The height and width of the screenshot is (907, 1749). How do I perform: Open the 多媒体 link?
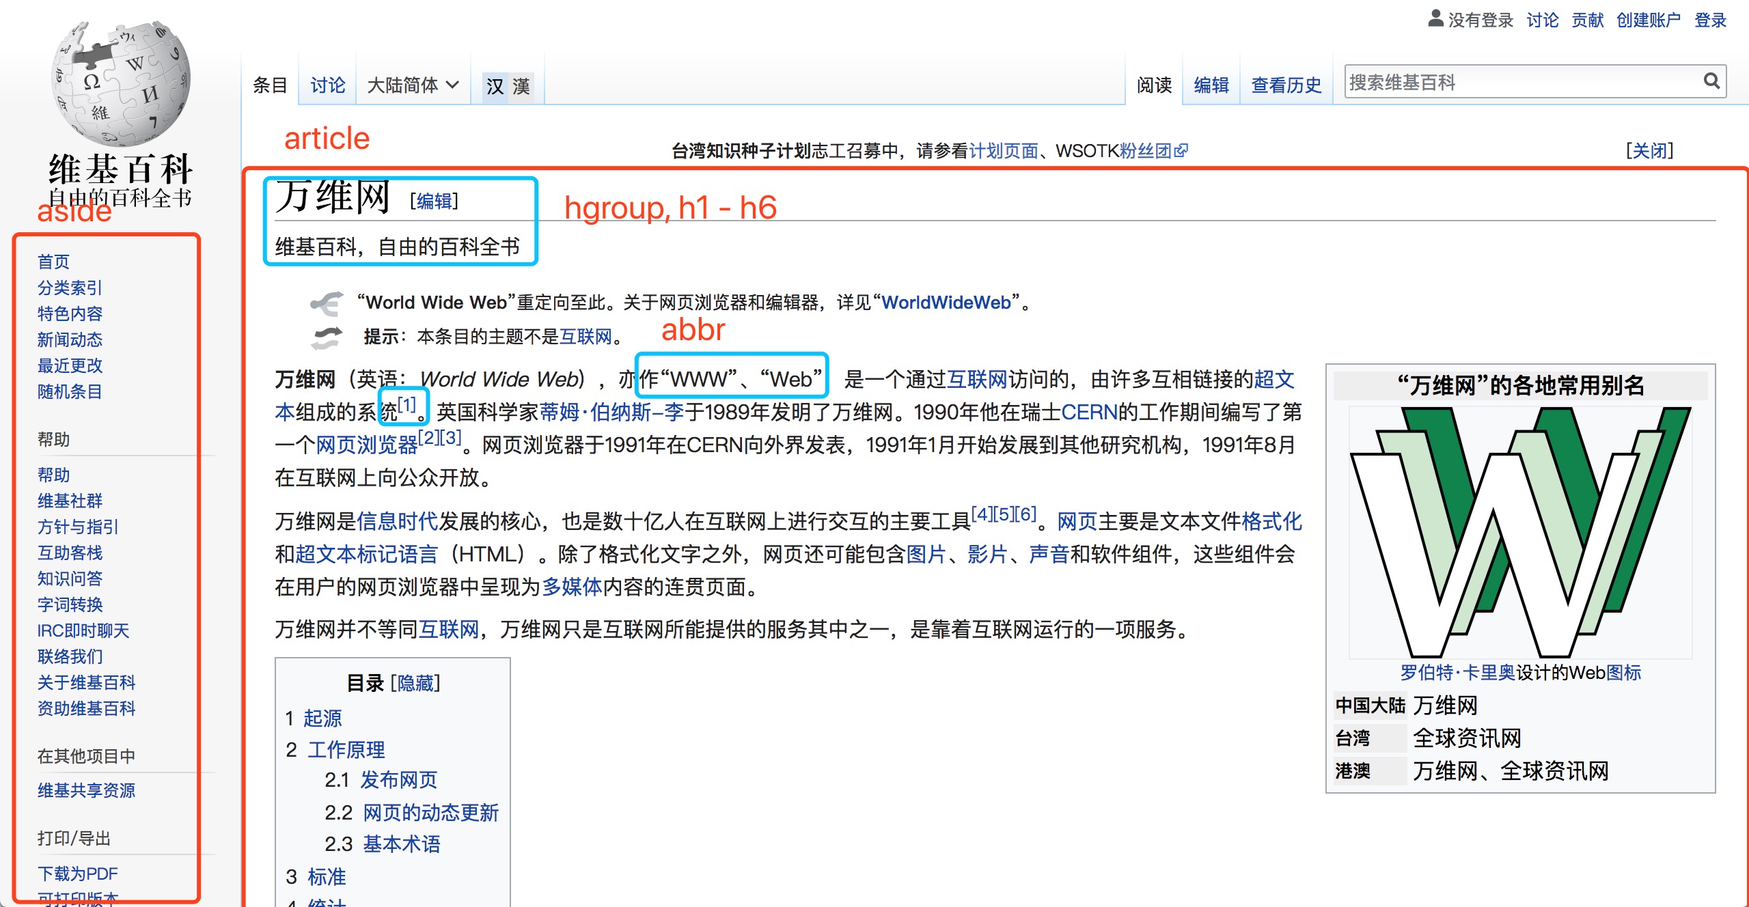click(572, 587)
